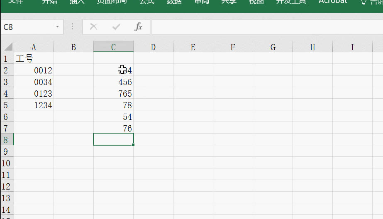Open the 视图 ribbon tab
Viewport: 383px width, 219px height.
pos(256,2)
